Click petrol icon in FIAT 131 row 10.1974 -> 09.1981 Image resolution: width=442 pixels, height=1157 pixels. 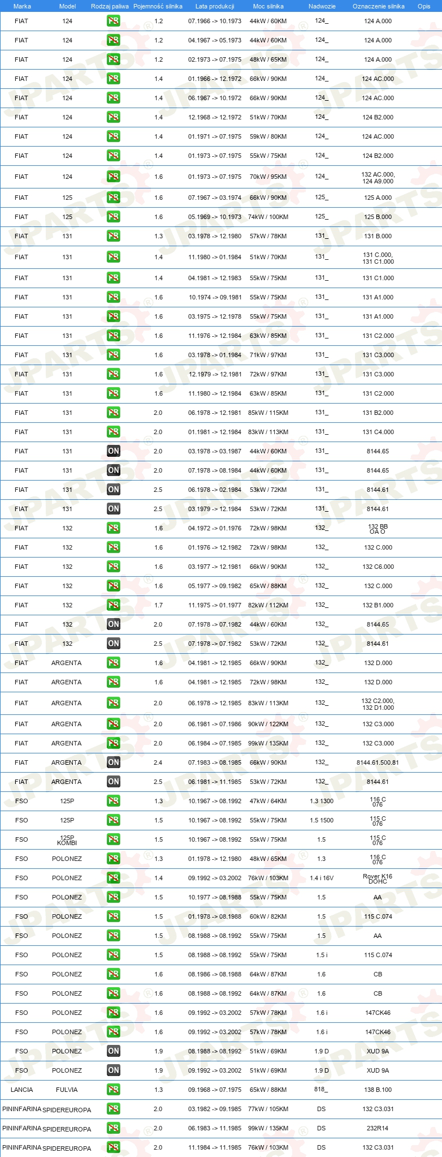click(x=114, y=297)
